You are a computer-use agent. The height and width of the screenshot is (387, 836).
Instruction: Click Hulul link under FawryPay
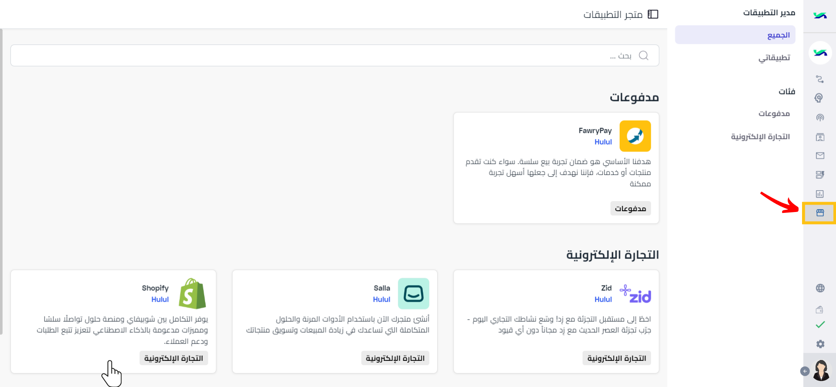(x=603, y=142)
